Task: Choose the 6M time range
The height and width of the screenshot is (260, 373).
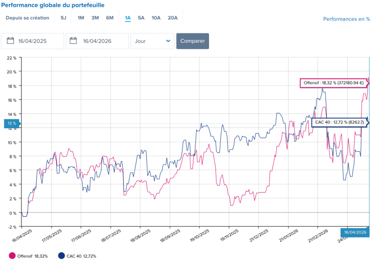Action: pyautogui.click(x=110, y=18)
